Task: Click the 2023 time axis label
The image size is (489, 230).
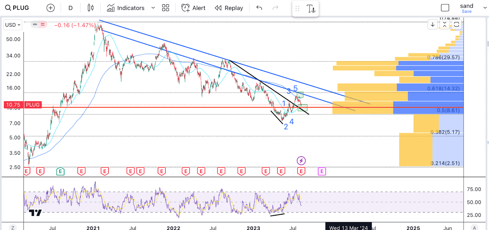Action: tap(253, 228)
